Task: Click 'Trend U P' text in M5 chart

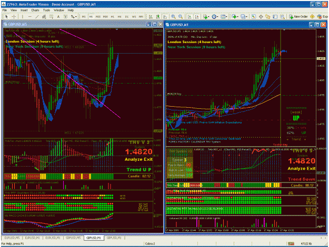Action: (139, 170)
